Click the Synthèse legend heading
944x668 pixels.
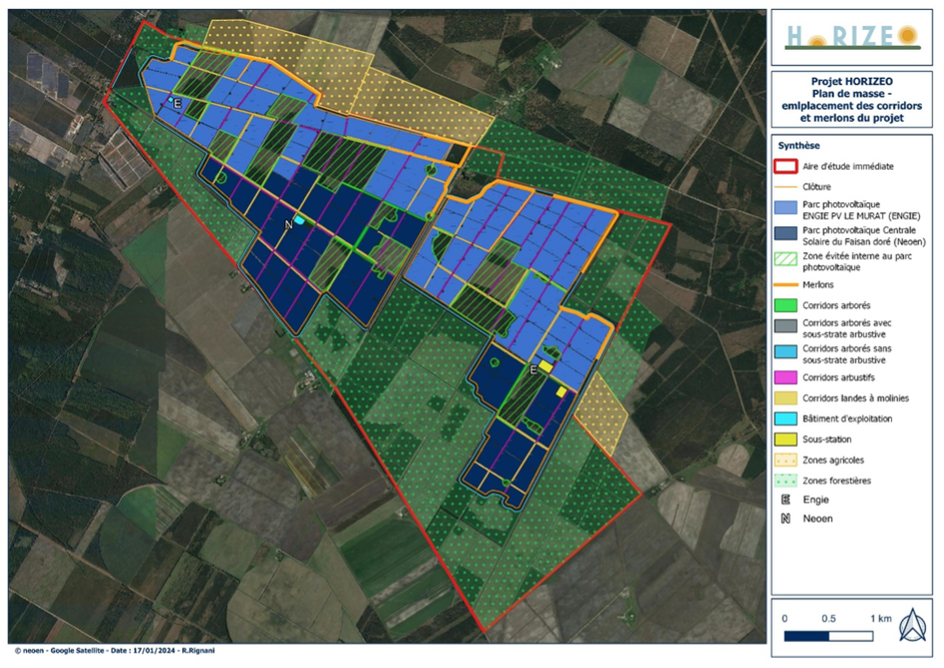[799, 145]
